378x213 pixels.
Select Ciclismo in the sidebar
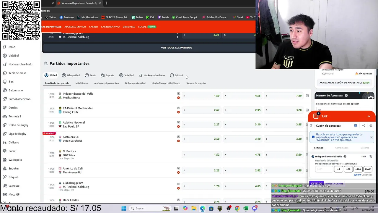click(14, 142)
